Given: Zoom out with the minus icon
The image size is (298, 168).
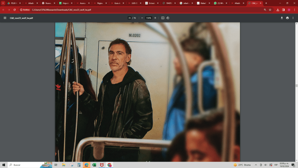Looking at the screenshot, I should 142,18.
